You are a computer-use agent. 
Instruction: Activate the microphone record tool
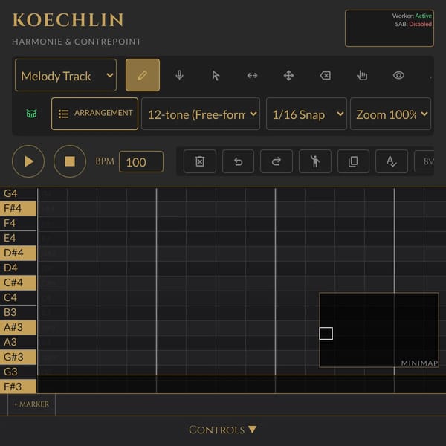(179, 75)
